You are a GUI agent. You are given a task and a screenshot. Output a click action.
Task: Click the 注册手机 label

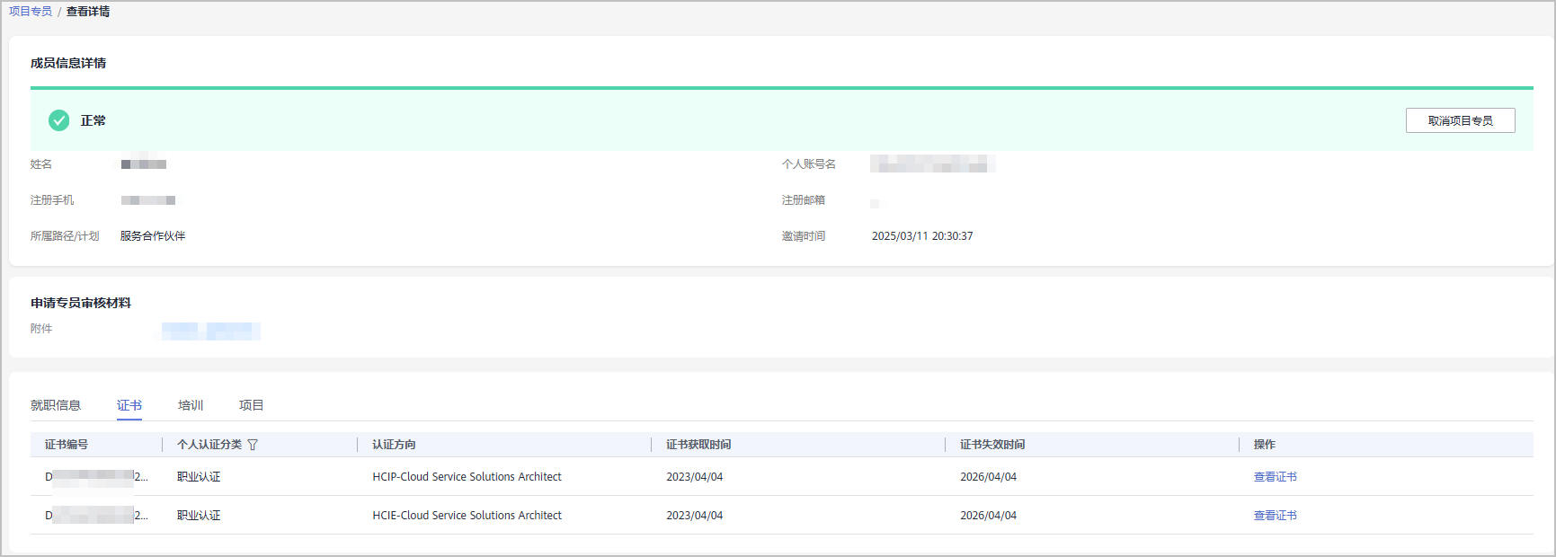point(52,200)
